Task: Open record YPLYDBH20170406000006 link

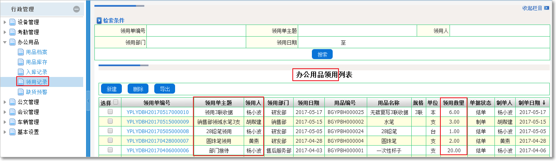Action: coord(158,151)
